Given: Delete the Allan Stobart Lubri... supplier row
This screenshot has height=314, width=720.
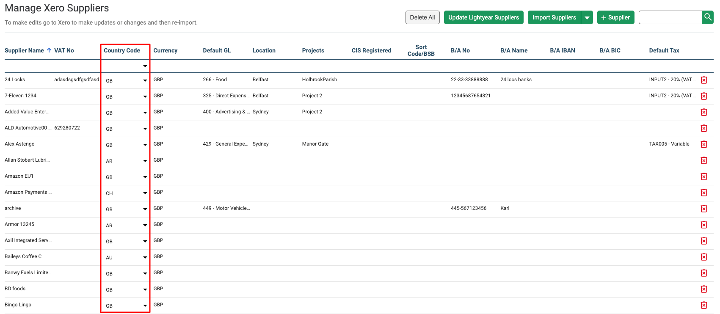Looking at the screenshot, I should coord(704,160).
